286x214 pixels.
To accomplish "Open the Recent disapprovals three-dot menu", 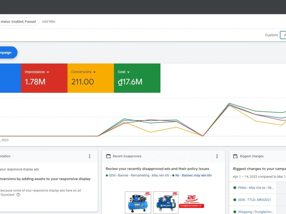I will pos(217,156).
